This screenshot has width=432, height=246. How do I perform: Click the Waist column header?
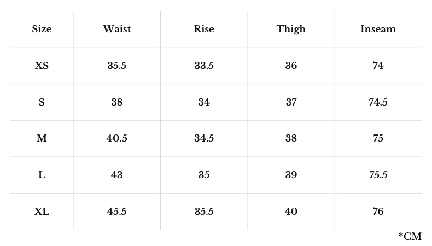(x=116, y=29)
